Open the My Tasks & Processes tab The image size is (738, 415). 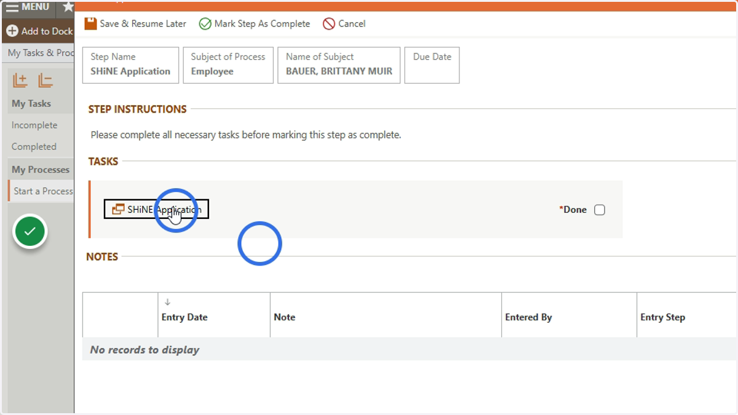pyautogui.click(x=41, y=53)
